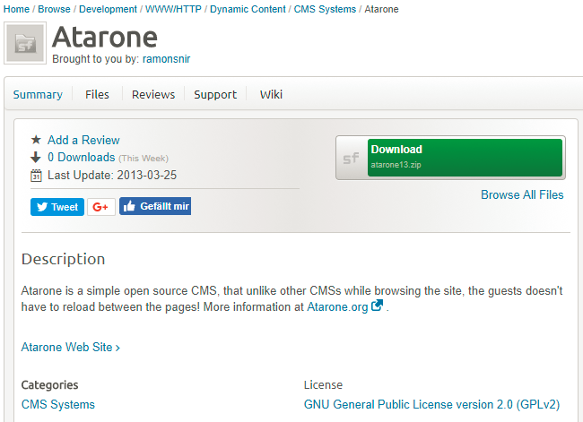
Task: Share via the Tweet button
Action: pos(57,207)
